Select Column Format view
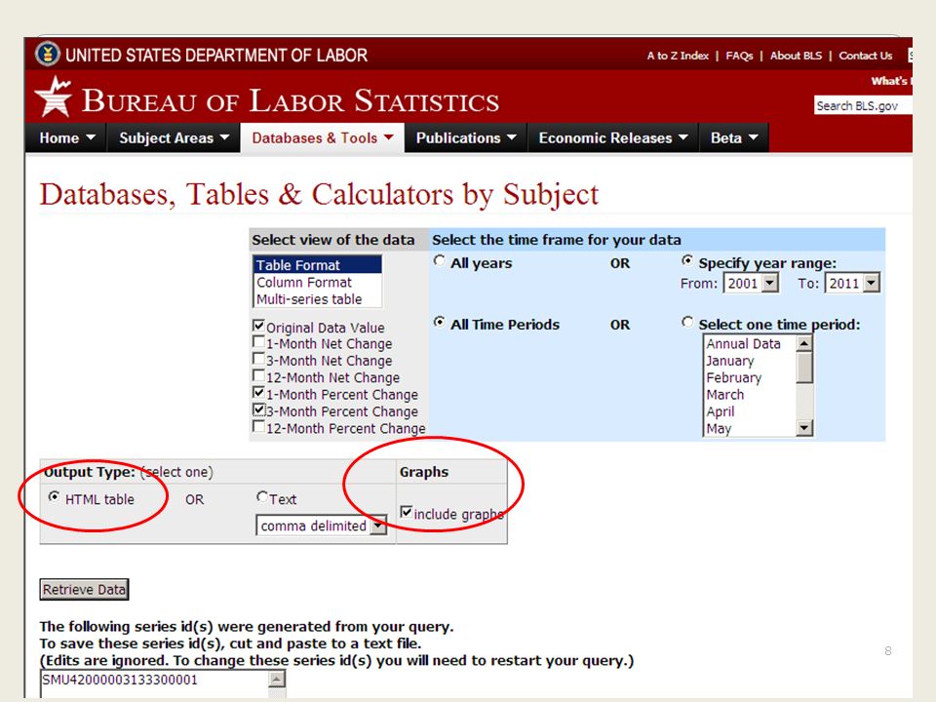The height and width of the screenshot is (702, 936). [317, 283]
